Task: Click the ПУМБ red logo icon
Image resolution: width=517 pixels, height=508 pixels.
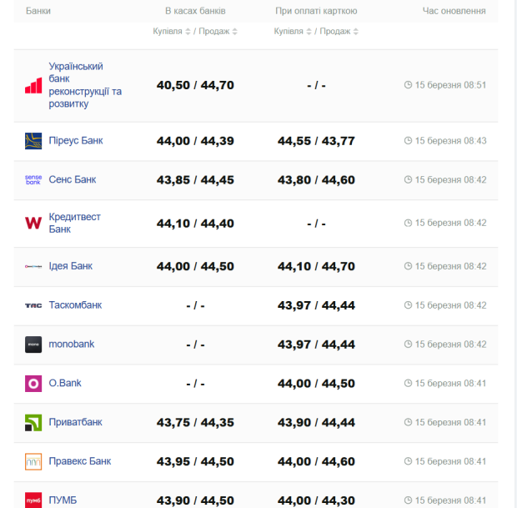Action: 33,500
